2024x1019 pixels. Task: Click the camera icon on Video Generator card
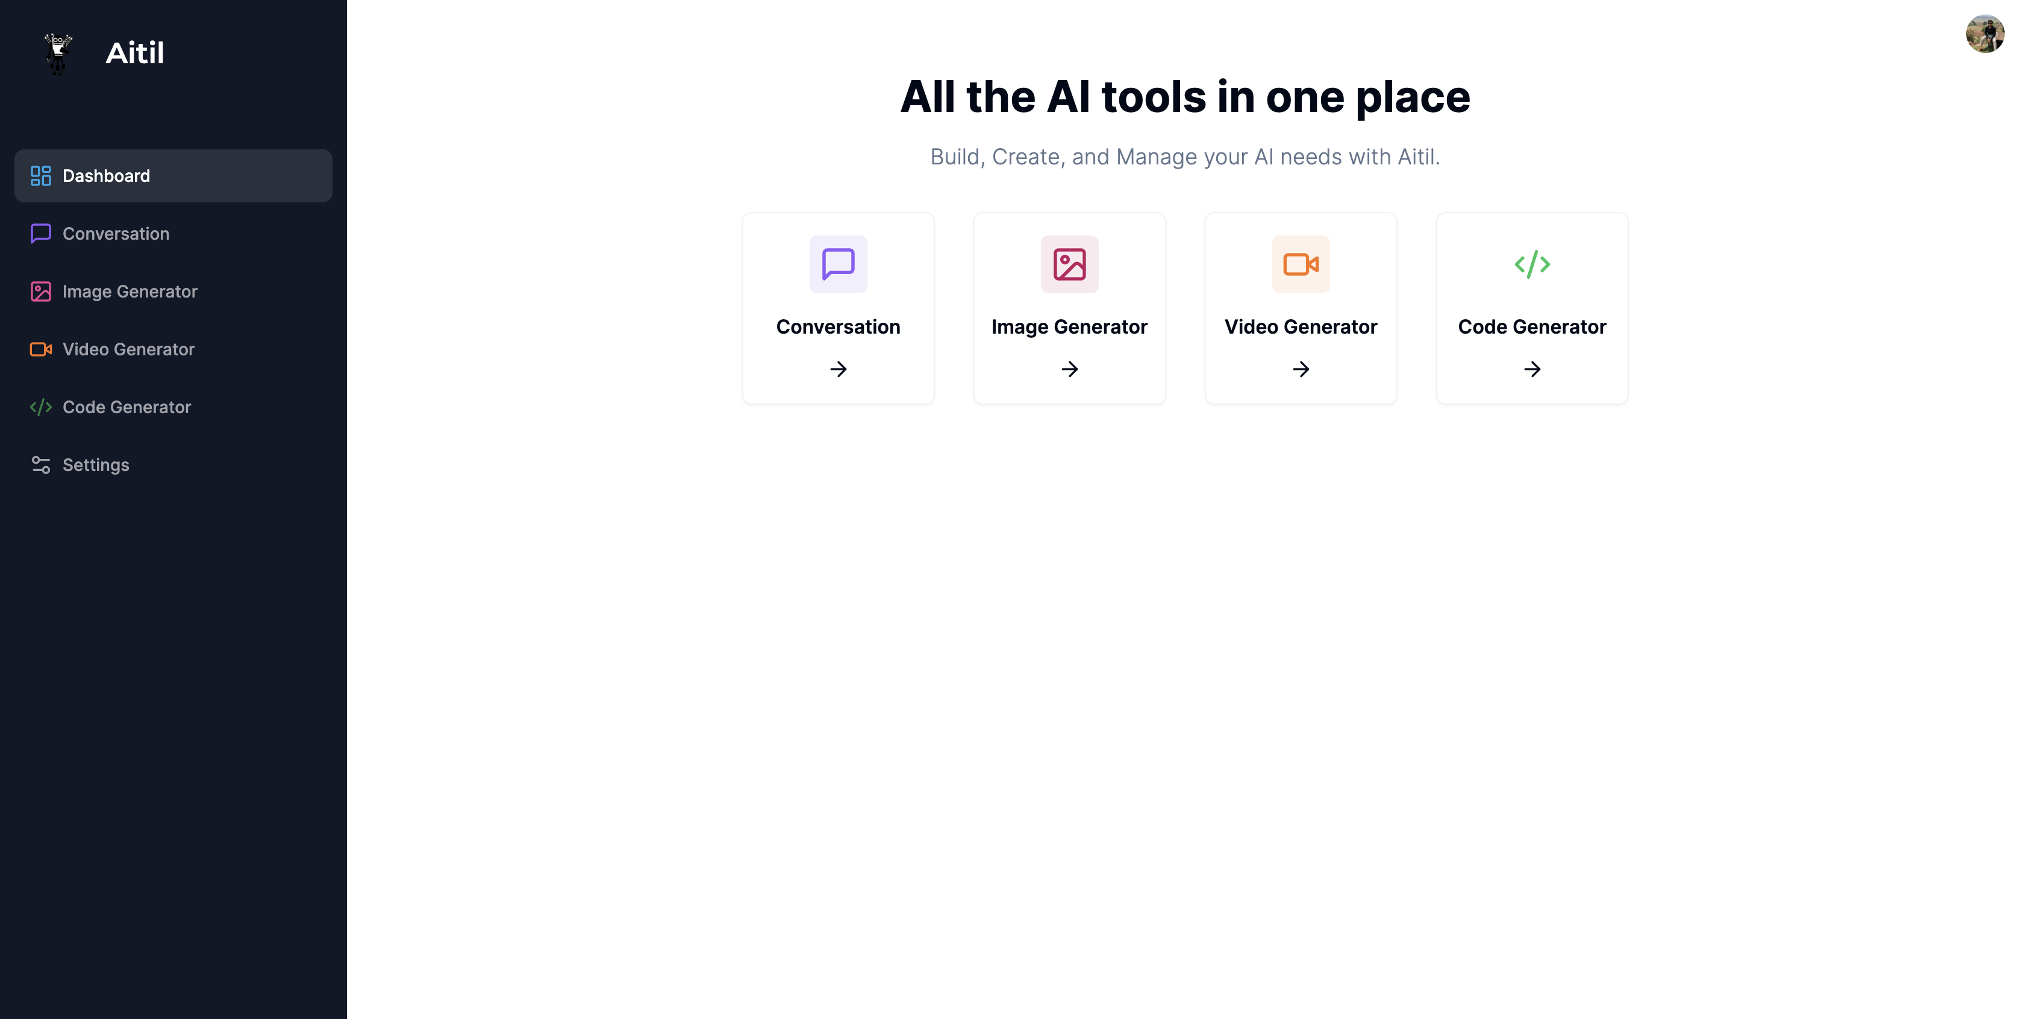[1301, 264]
